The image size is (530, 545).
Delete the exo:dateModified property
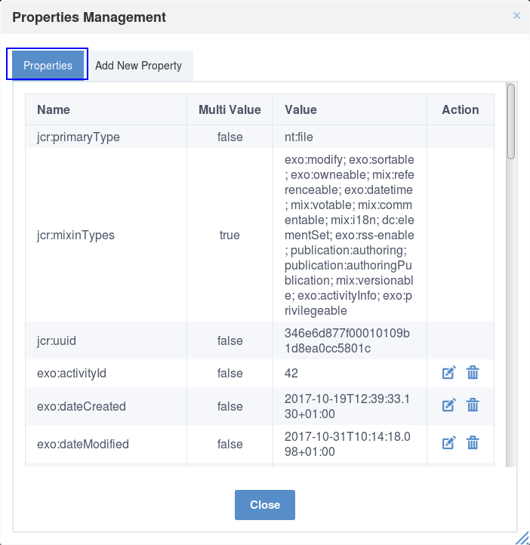click(x=473, y=443)
